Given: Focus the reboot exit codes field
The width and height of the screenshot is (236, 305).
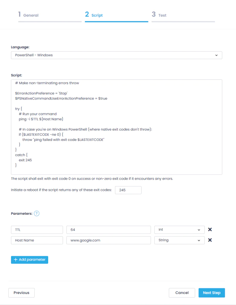Looking at the screenshot, I should pos(128,190).
